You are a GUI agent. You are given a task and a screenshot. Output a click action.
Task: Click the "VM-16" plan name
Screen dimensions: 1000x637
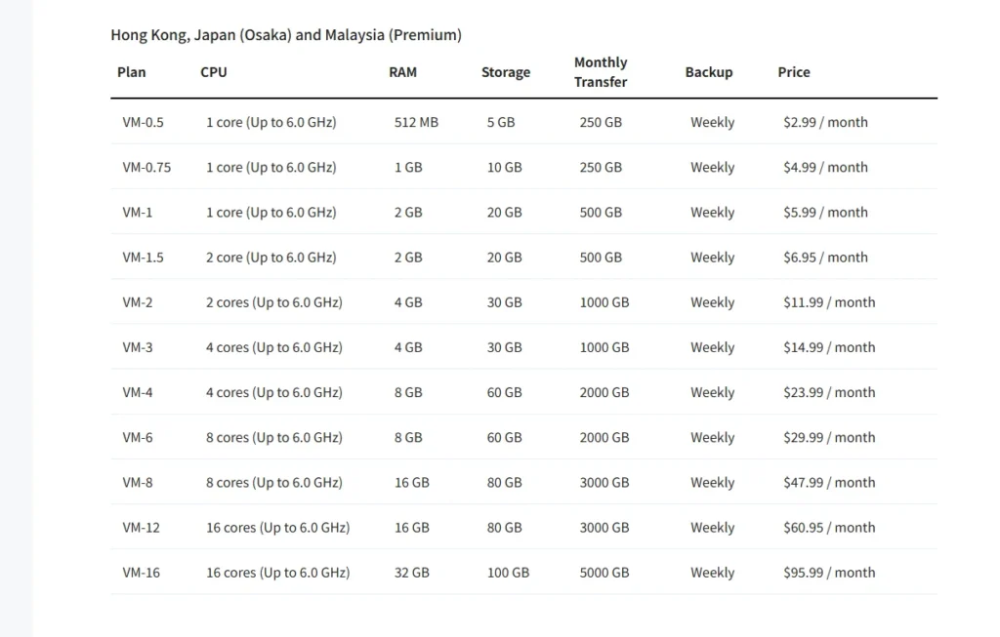click(141, 573)
